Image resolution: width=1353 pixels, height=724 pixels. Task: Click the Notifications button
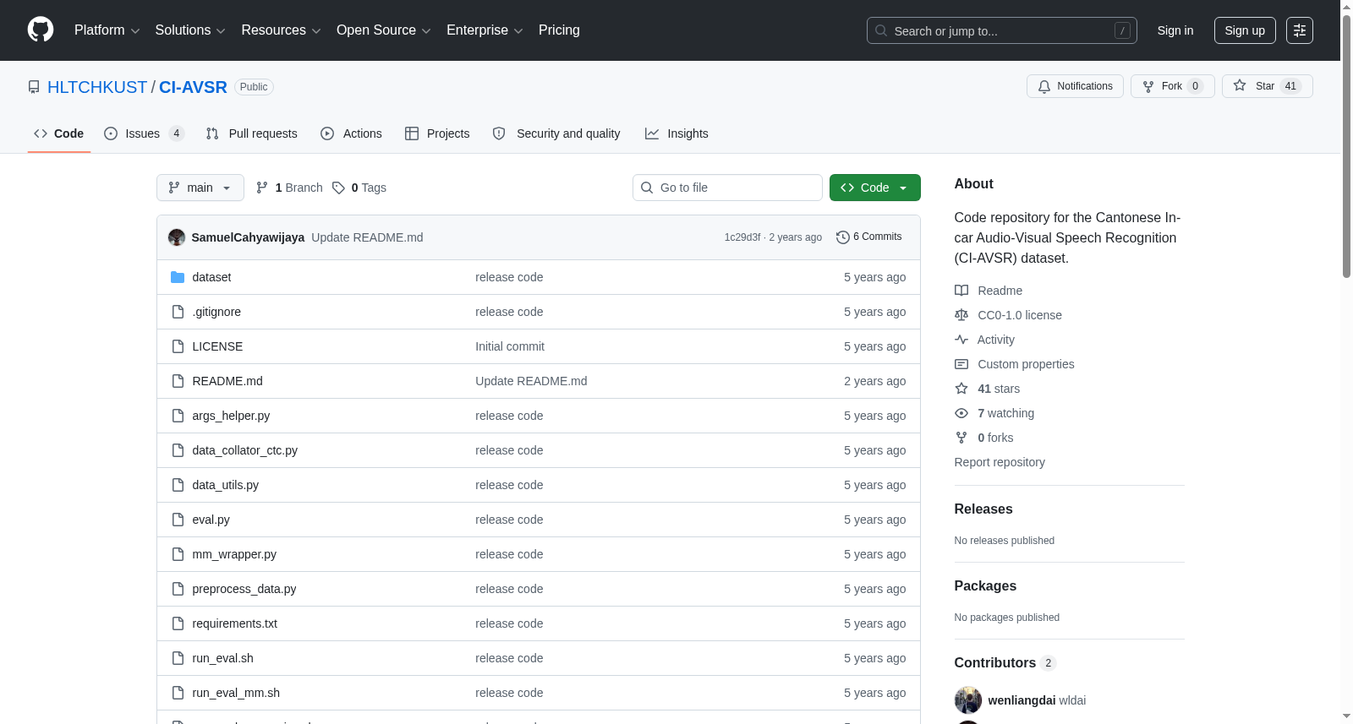1075,86
